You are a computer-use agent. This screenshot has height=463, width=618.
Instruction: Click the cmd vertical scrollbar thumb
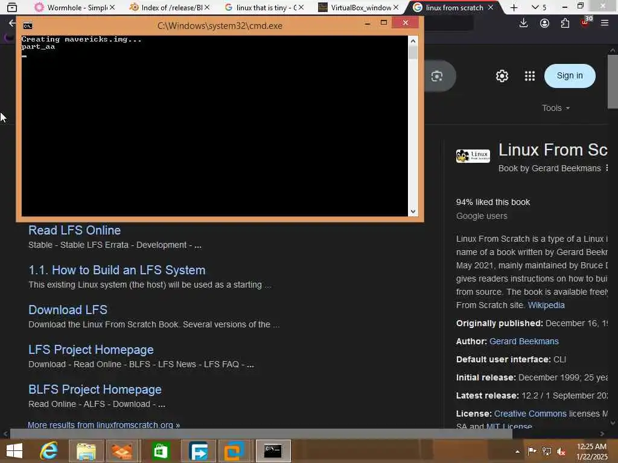413,52
